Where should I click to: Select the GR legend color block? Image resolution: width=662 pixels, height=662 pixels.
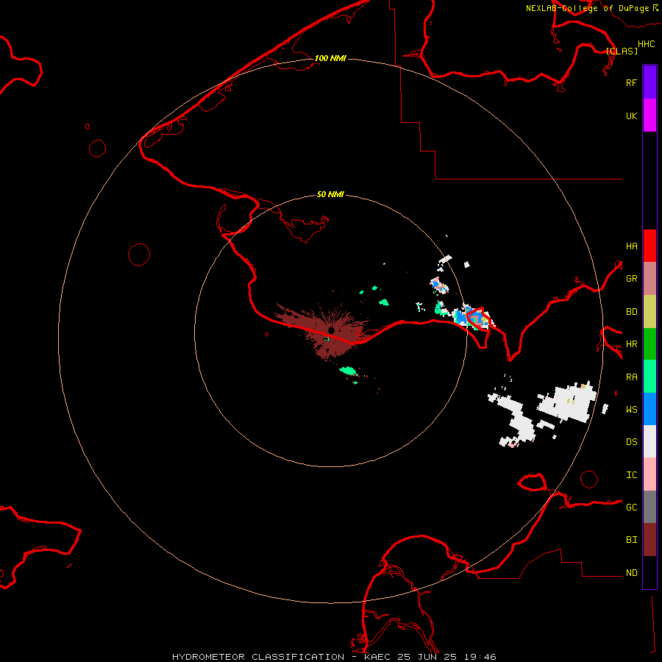tap(649, 279)
